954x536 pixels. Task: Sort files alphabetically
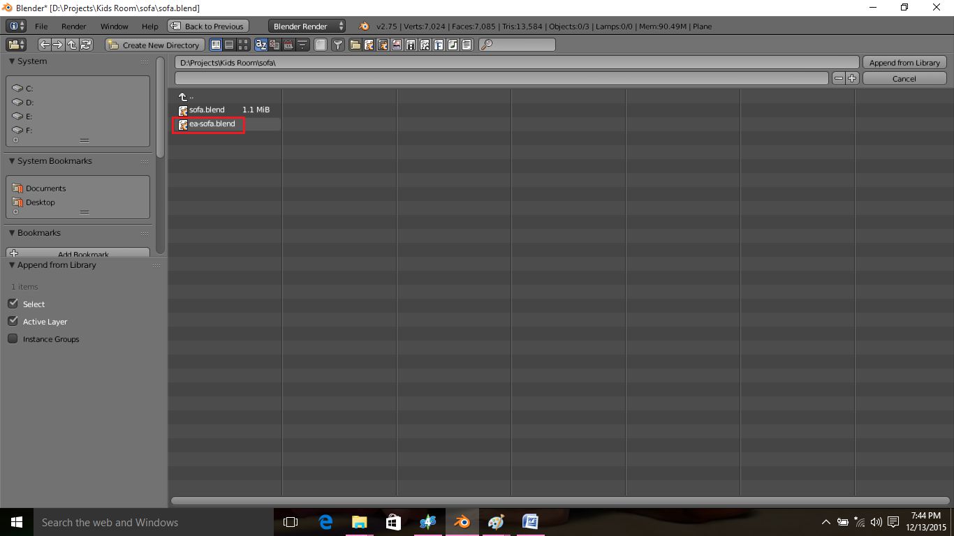click(260, 45)
